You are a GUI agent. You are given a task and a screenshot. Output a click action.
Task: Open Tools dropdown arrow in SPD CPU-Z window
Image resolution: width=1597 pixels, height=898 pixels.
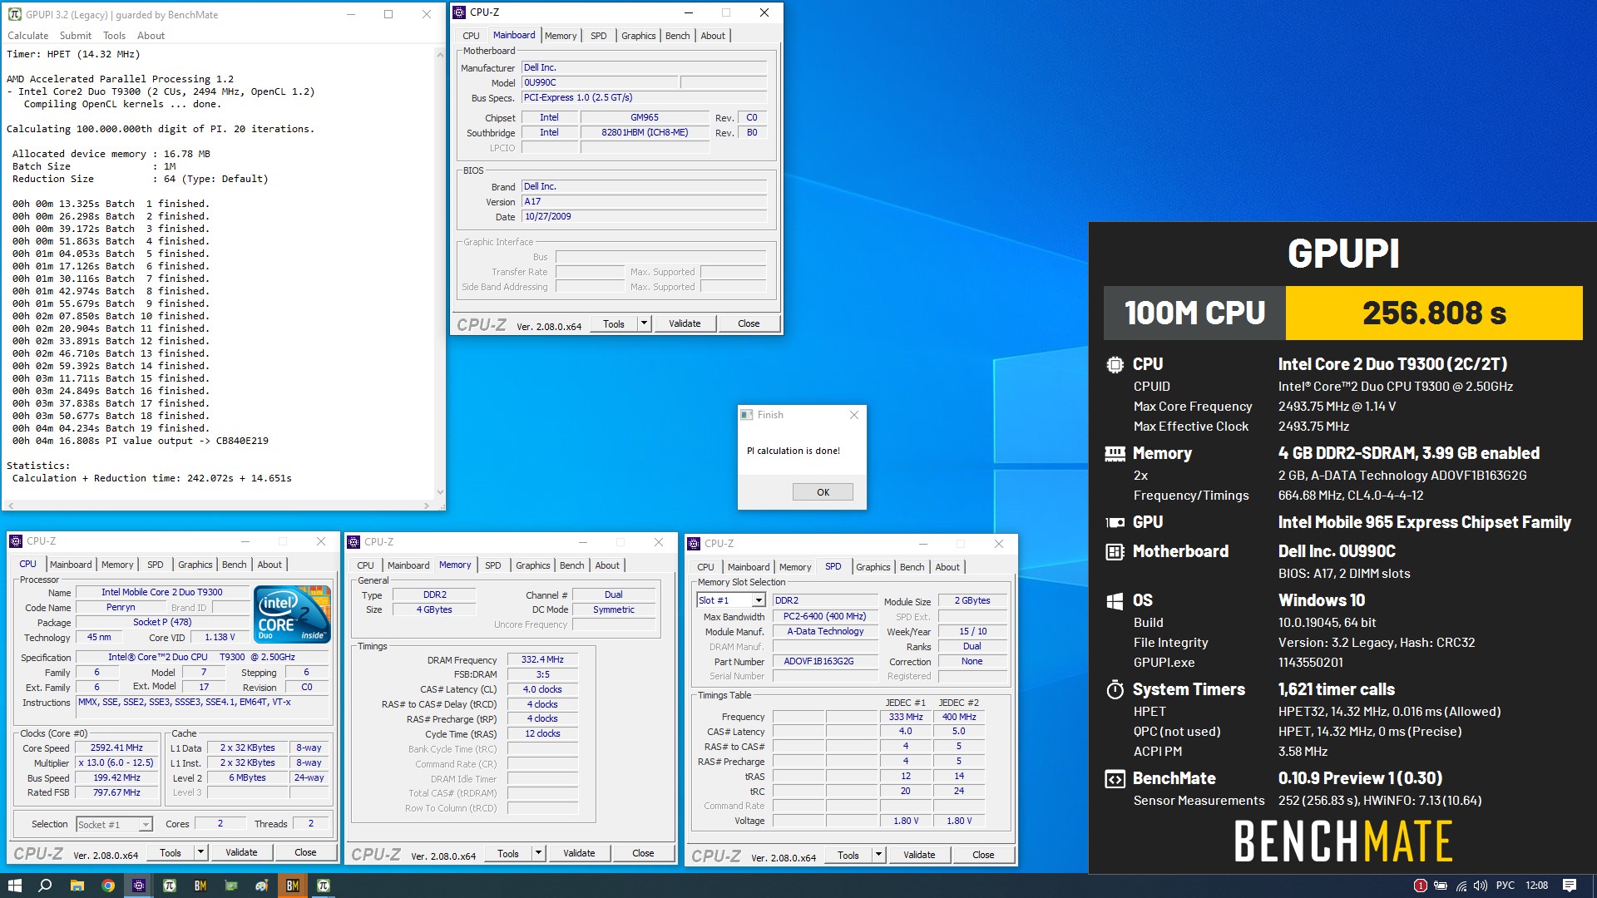point(878,855)
